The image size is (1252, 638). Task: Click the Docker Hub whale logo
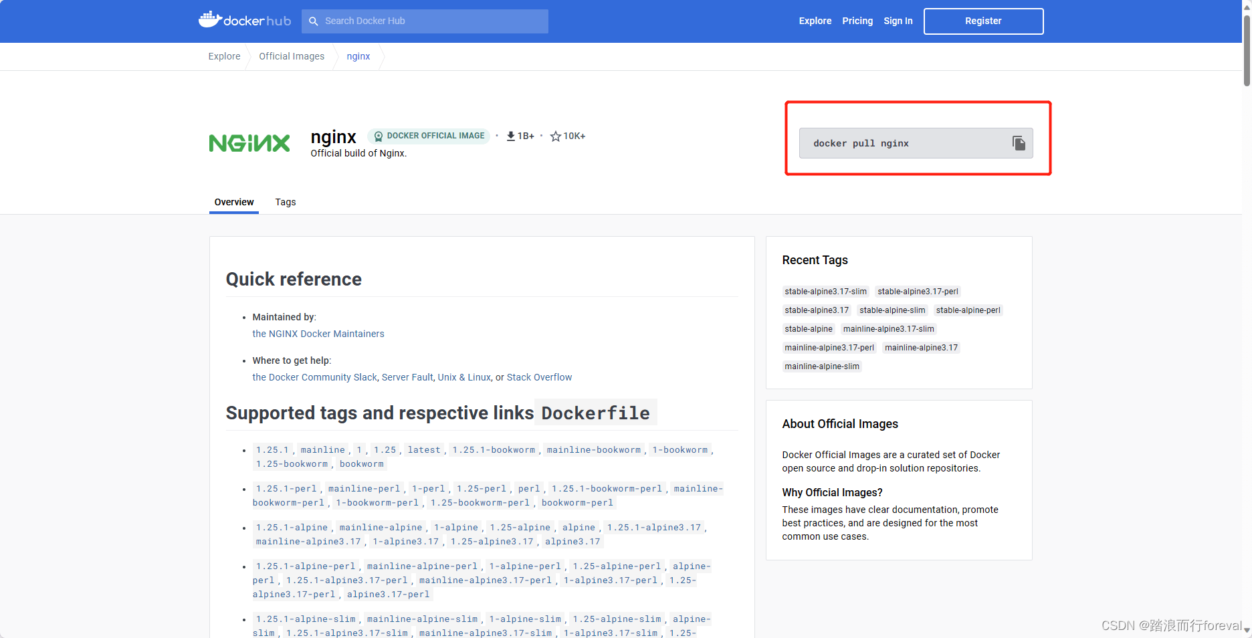click(244, 20)
